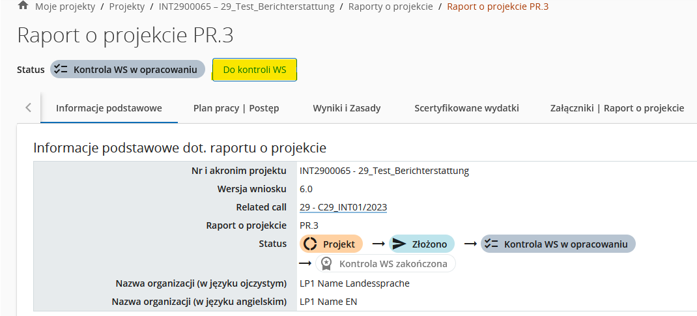Click the checklist icon in top status badge
Image resolution: width=697 pixels, height=316 pixels.
click(61, 70)
